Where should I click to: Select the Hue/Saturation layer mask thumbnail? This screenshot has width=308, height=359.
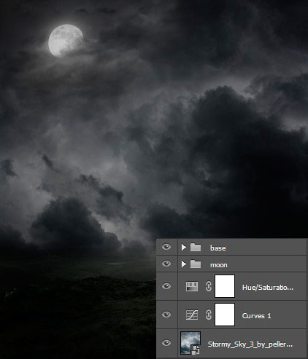(225, 286)
